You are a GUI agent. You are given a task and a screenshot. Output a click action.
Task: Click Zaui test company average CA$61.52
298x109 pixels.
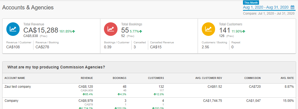coord(215,87)
